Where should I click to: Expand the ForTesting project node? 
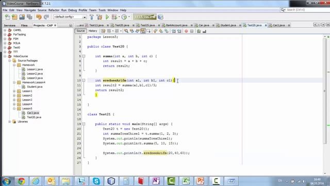(x=5, y=35)
